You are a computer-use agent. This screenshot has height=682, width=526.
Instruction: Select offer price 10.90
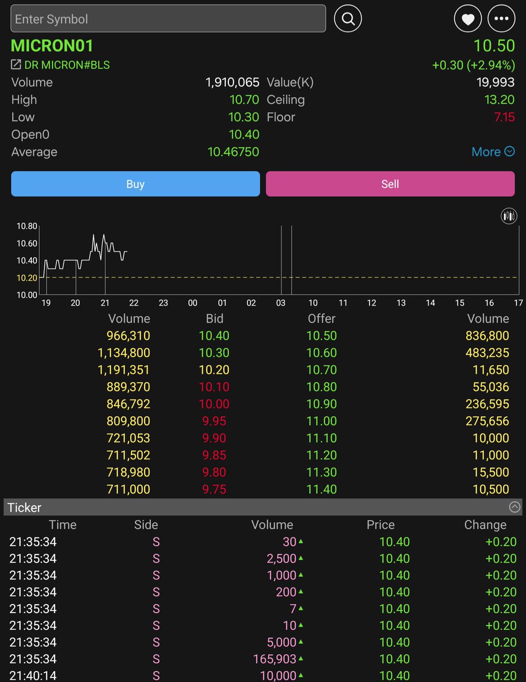[321, 404]
